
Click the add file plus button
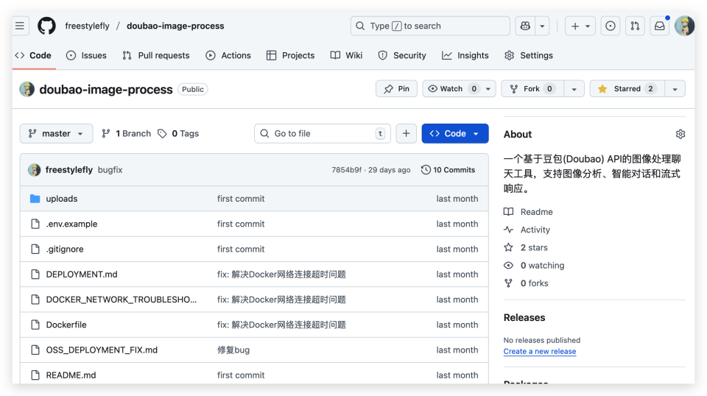pyautogui.click(x=406, y=133)
